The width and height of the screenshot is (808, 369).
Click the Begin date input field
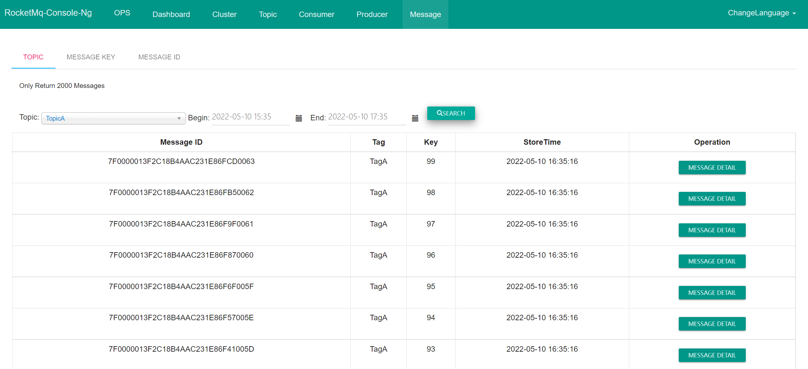tap(250, 117)
